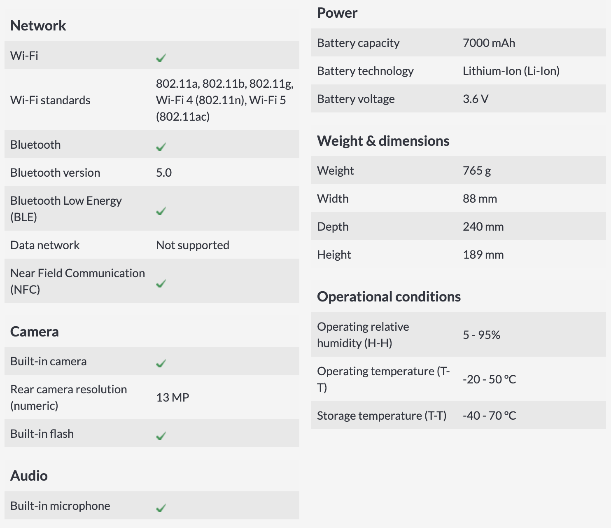Click the Wi-Fi standards label

[50, 100]
